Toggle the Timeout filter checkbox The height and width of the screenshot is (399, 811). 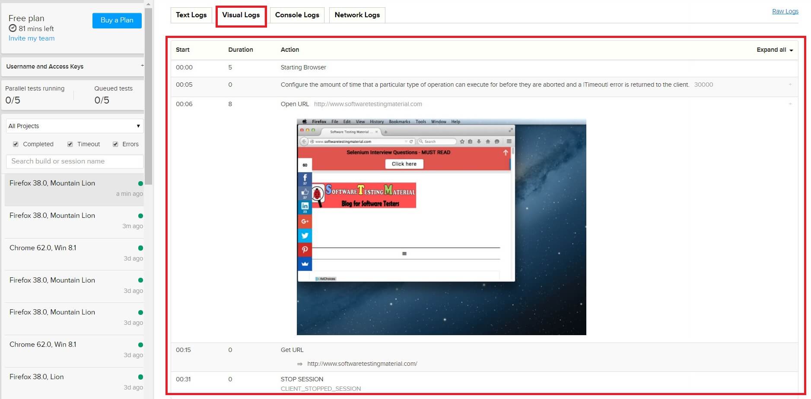click(x=70, y=144)
